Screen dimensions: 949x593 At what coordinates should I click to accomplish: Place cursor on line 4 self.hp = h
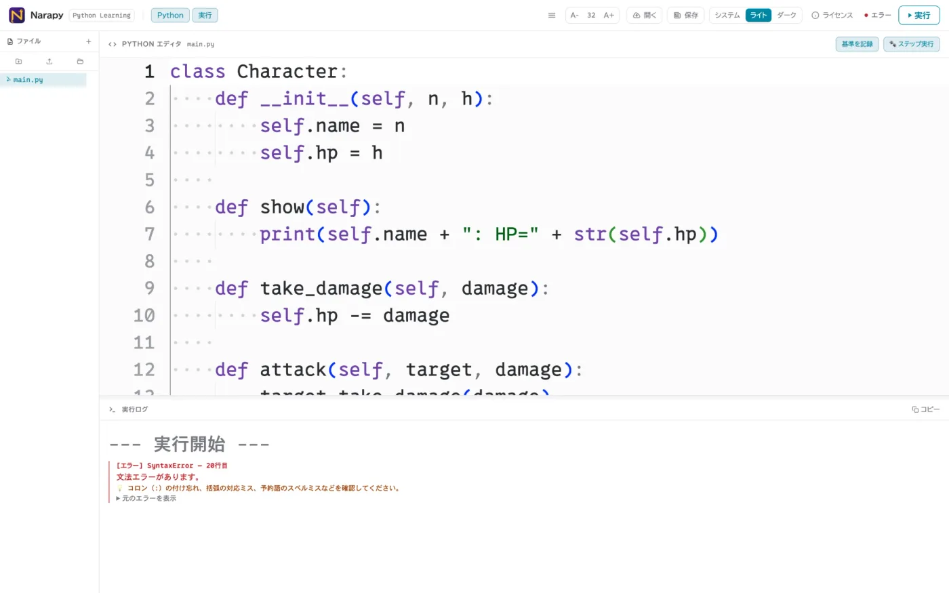pyautogui.click(x=321, y=152)
